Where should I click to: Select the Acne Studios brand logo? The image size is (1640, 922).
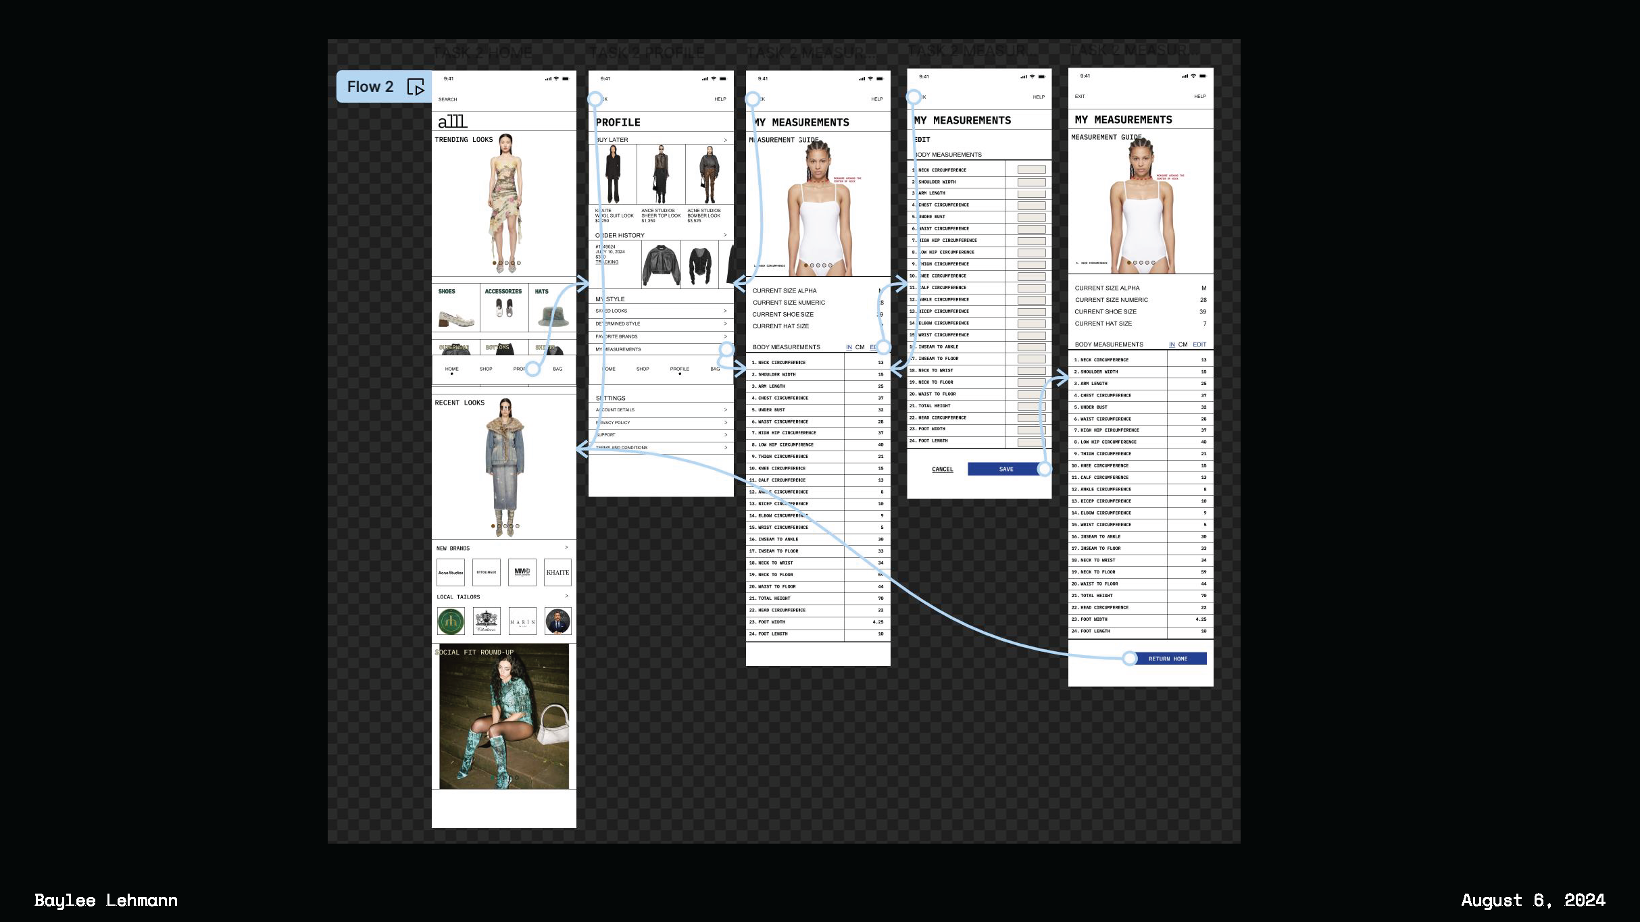[451, 572]
